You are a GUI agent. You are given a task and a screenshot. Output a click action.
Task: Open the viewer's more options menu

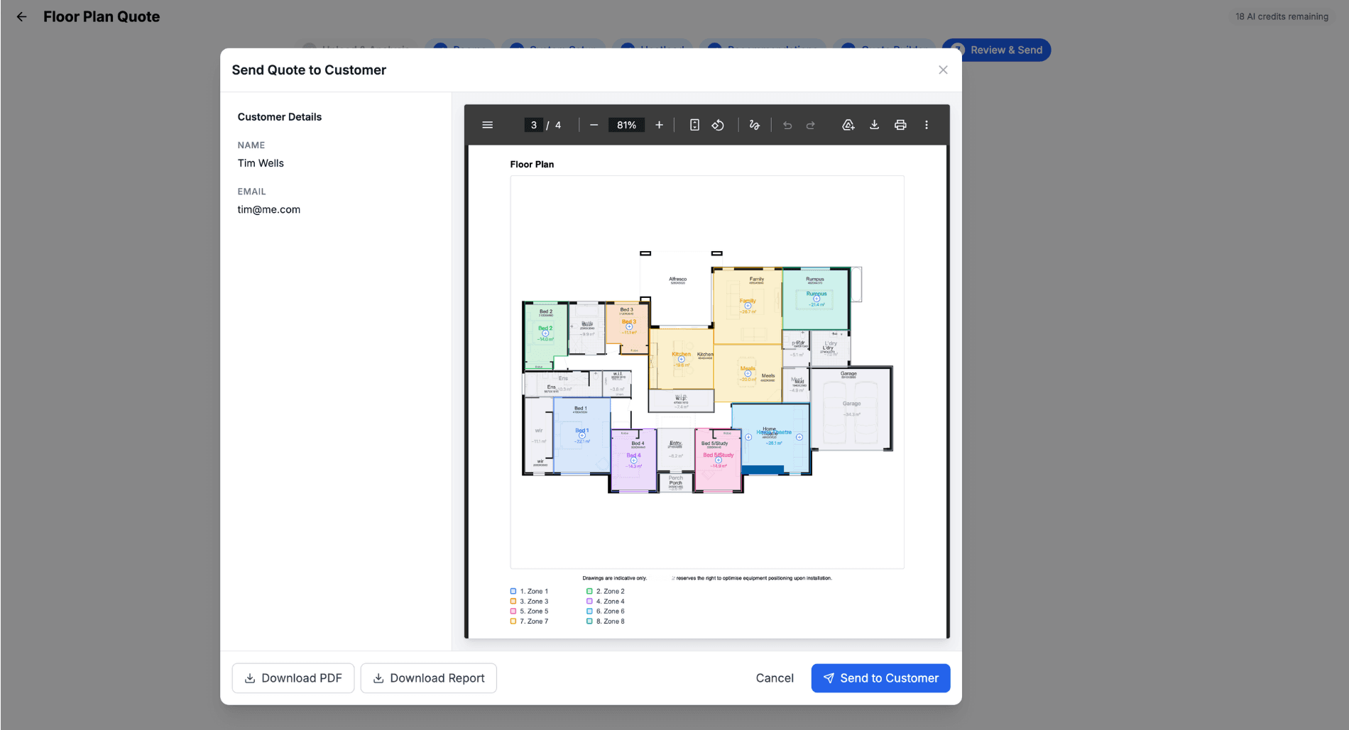927,124
